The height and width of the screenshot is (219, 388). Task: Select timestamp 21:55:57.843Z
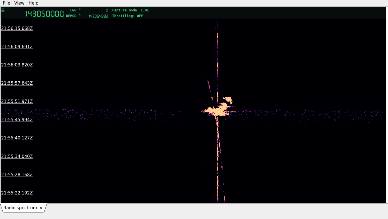pyautogui.click(x=17, y=83)
